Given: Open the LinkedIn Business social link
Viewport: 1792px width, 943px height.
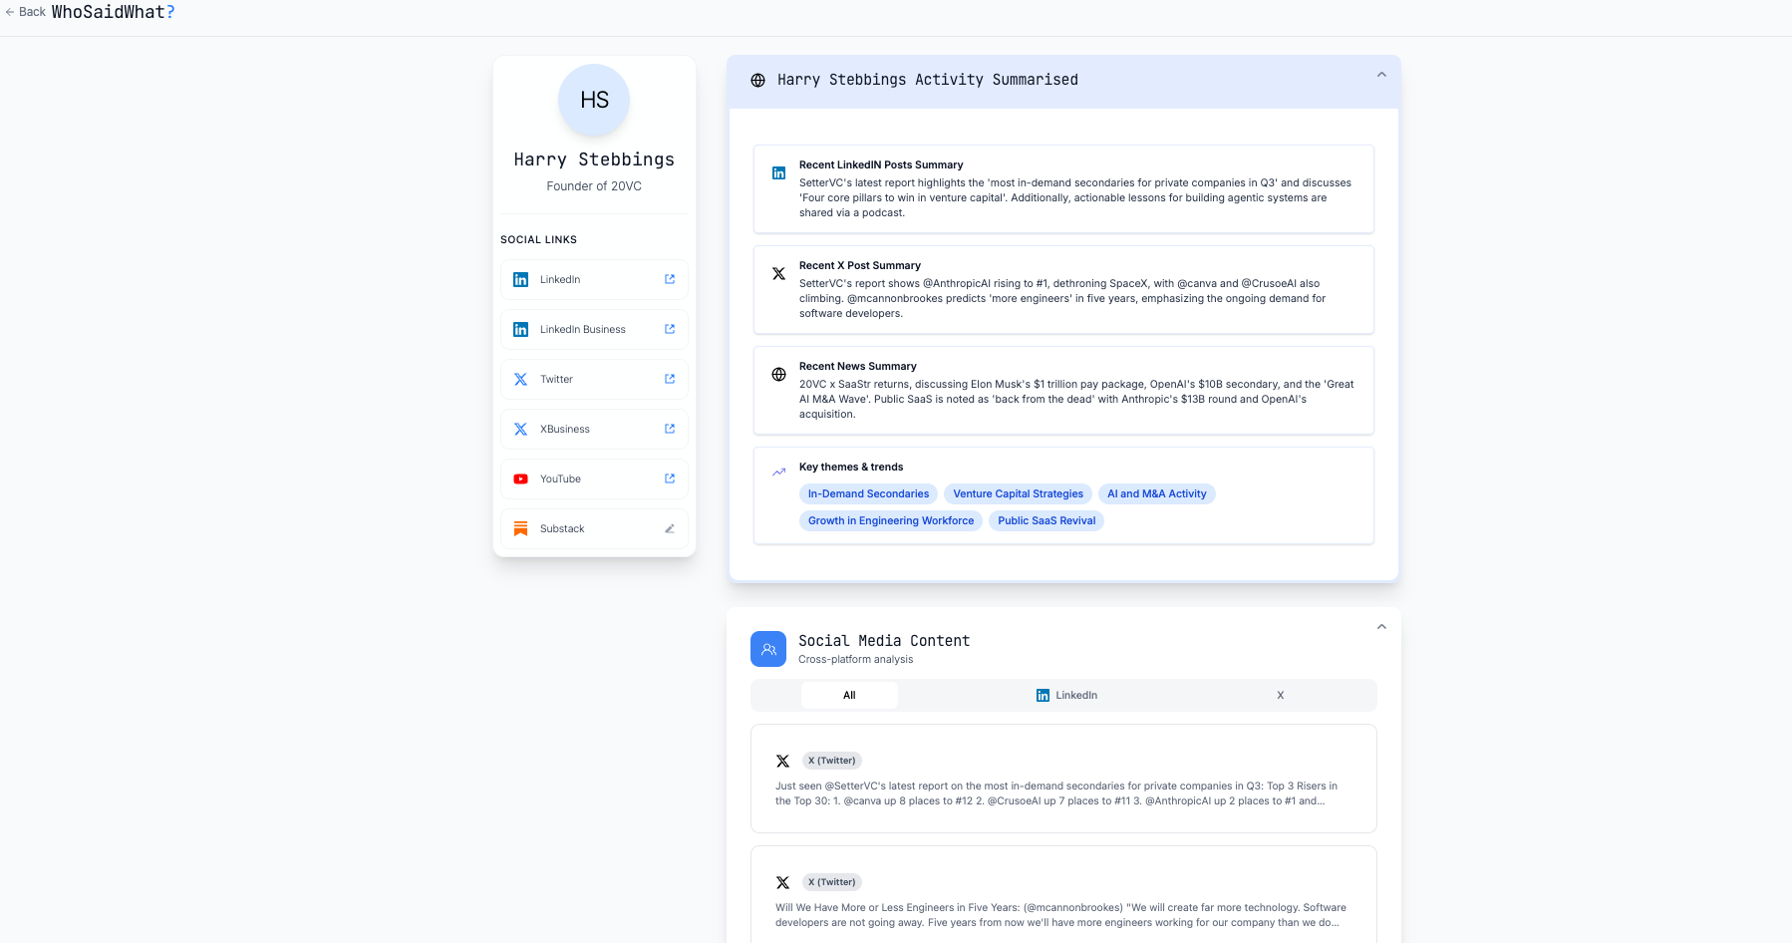Looking at the screenshot, I should pyautogui.click(x=594, y=330).
